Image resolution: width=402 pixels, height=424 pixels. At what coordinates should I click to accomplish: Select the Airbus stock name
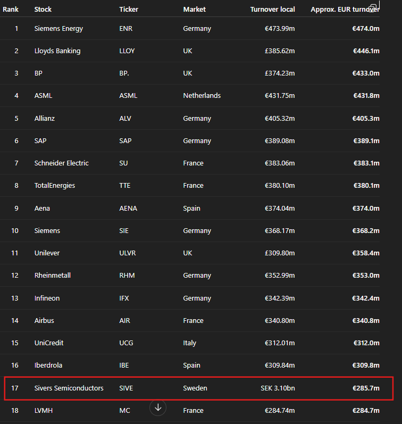(44, 321)
